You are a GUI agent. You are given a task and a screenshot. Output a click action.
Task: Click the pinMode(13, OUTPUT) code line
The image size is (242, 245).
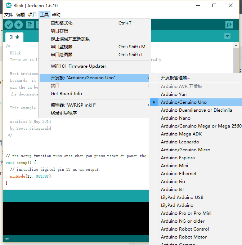(31, 176)
